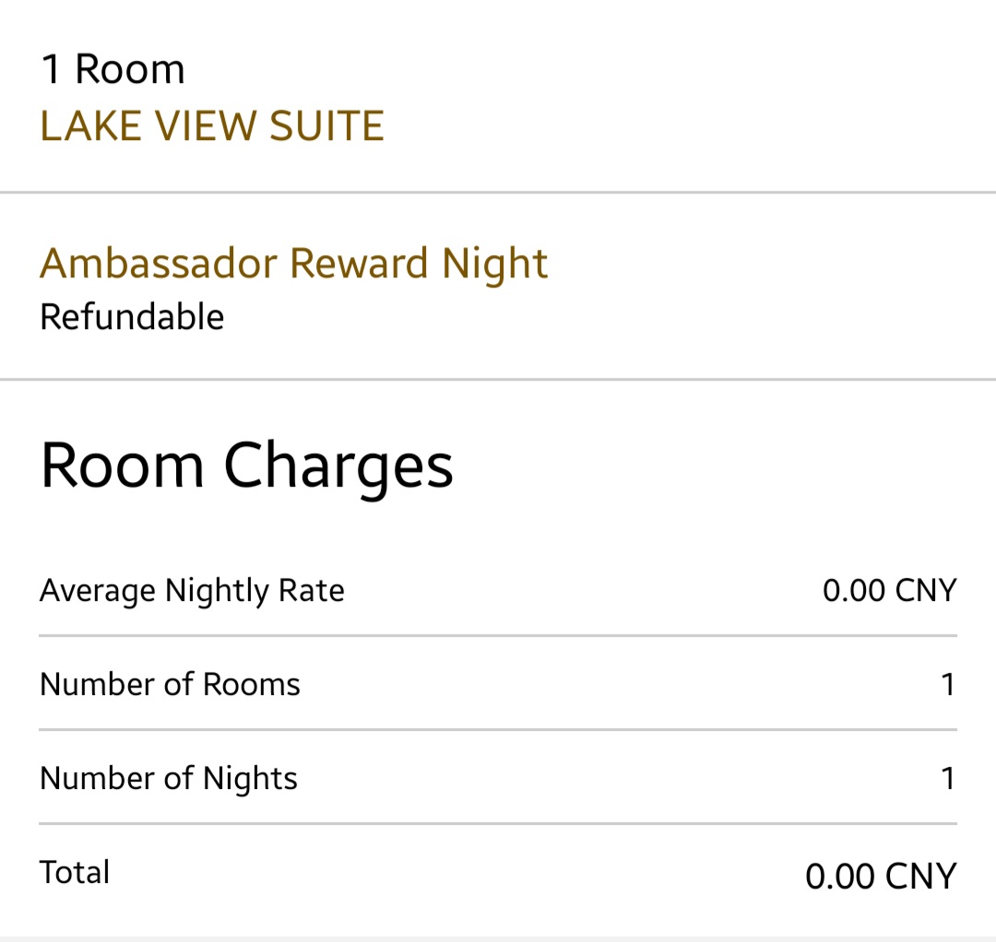The image size is (996, 942).
Task: Open the Ambassador Reward Night rate details
Action: (293, 264)
